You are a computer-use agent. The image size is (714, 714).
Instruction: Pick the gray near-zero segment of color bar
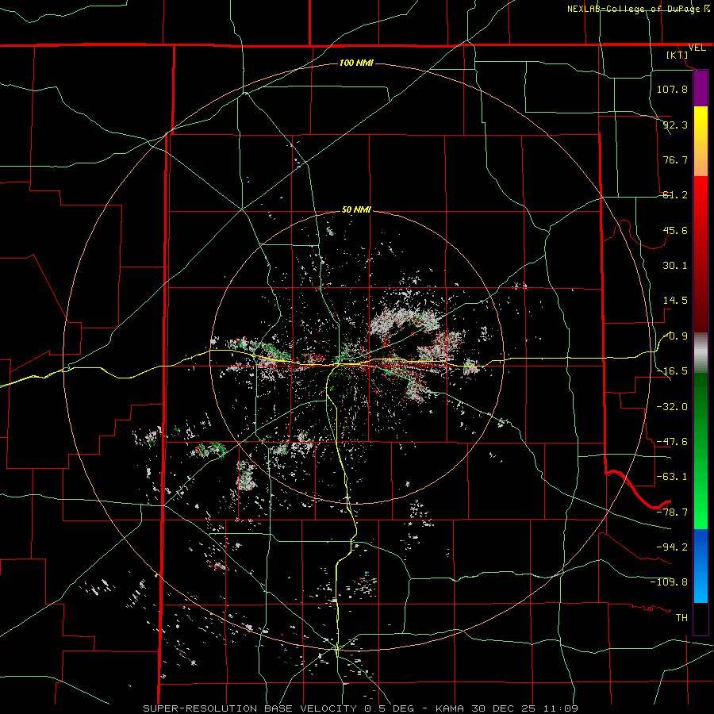pyautogui.click(x=701, y=352)
